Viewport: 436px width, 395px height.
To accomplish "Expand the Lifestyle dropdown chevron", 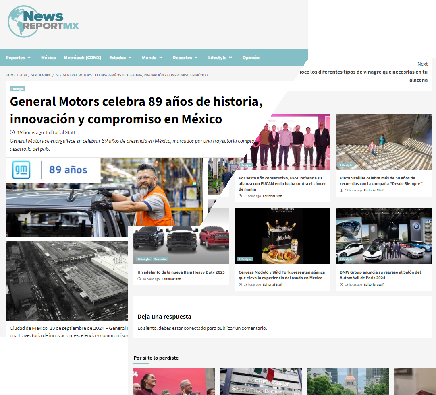I will coord(230,58).
